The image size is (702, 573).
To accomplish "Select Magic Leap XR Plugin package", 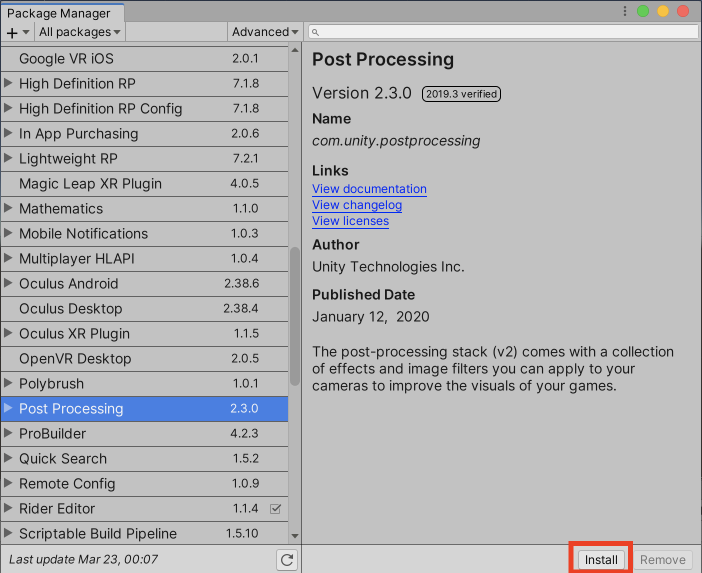I will 90,184.
